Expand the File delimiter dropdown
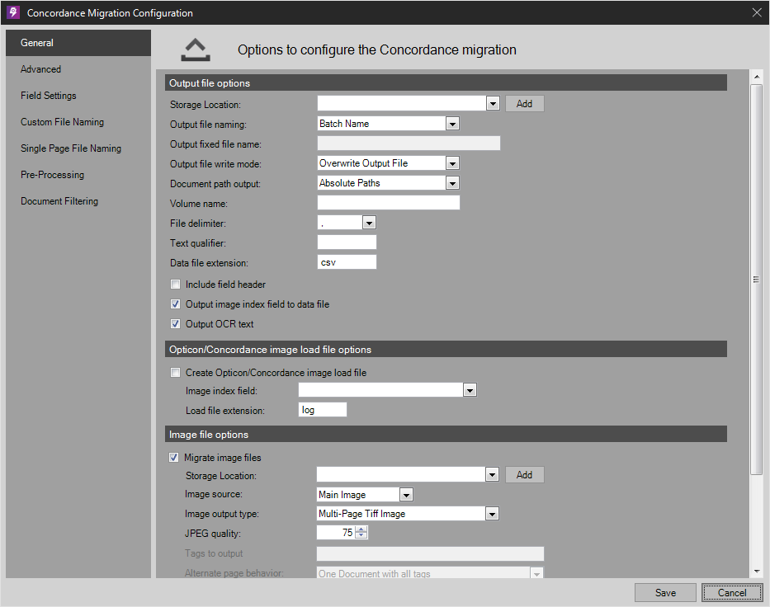This screenshot has height=607, width=770. (x=369, y=223)
